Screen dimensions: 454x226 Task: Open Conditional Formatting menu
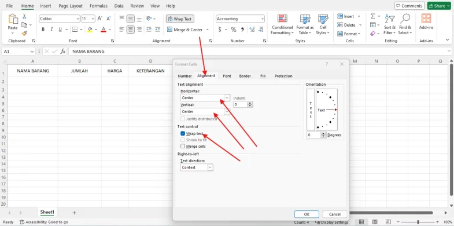282,25
